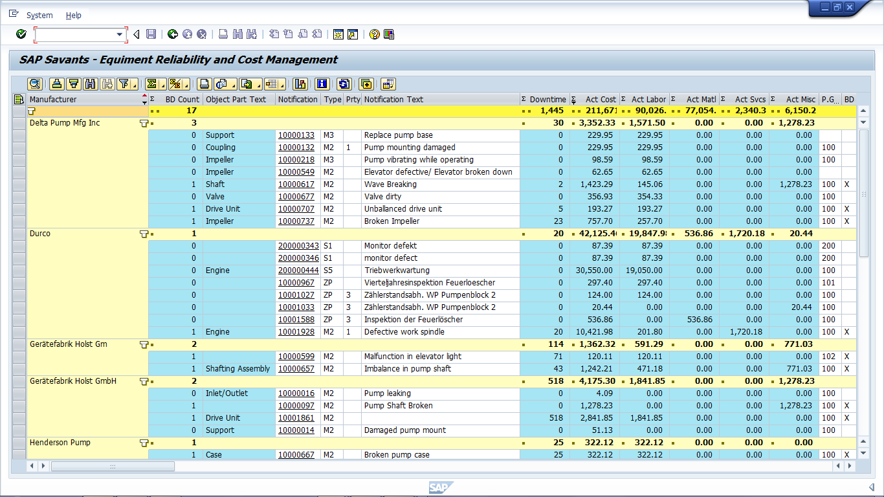
Task: Select the 'Broken Impeller' notification text cell
Action: click(440, 221)
